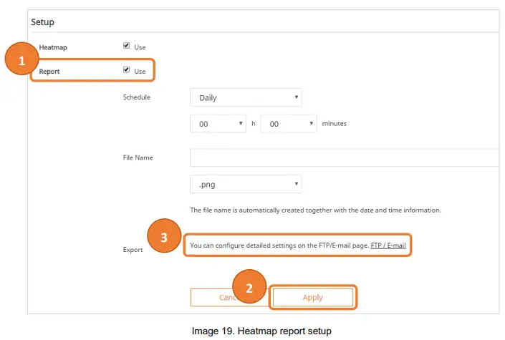Viewport: 505px width, 340px height.
Task: Open the .png file format dropdown
Action: click(x=246, y=184)
